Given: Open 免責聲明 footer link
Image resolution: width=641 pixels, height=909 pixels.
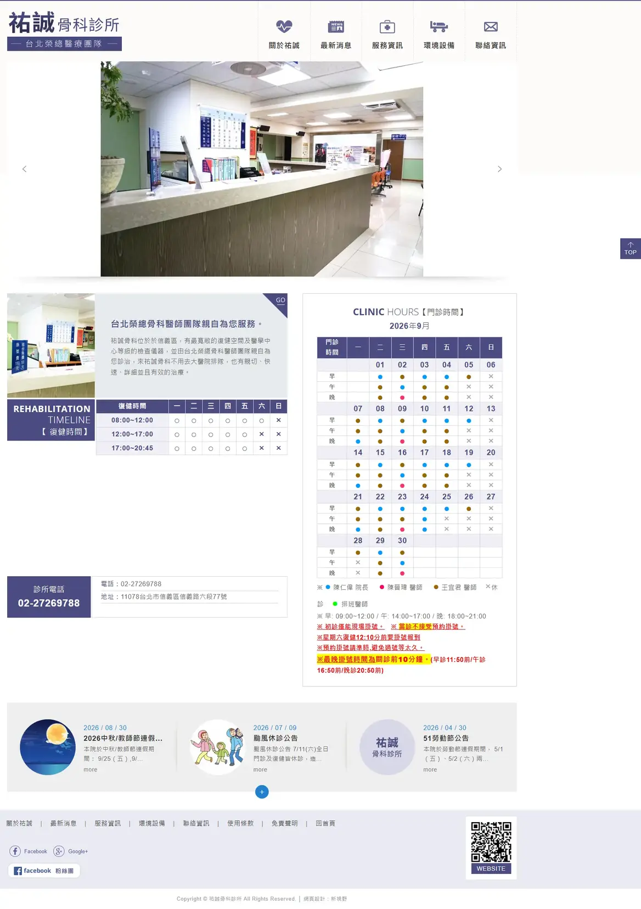Looking at the screenshot, I should click(x=284, y=823).
